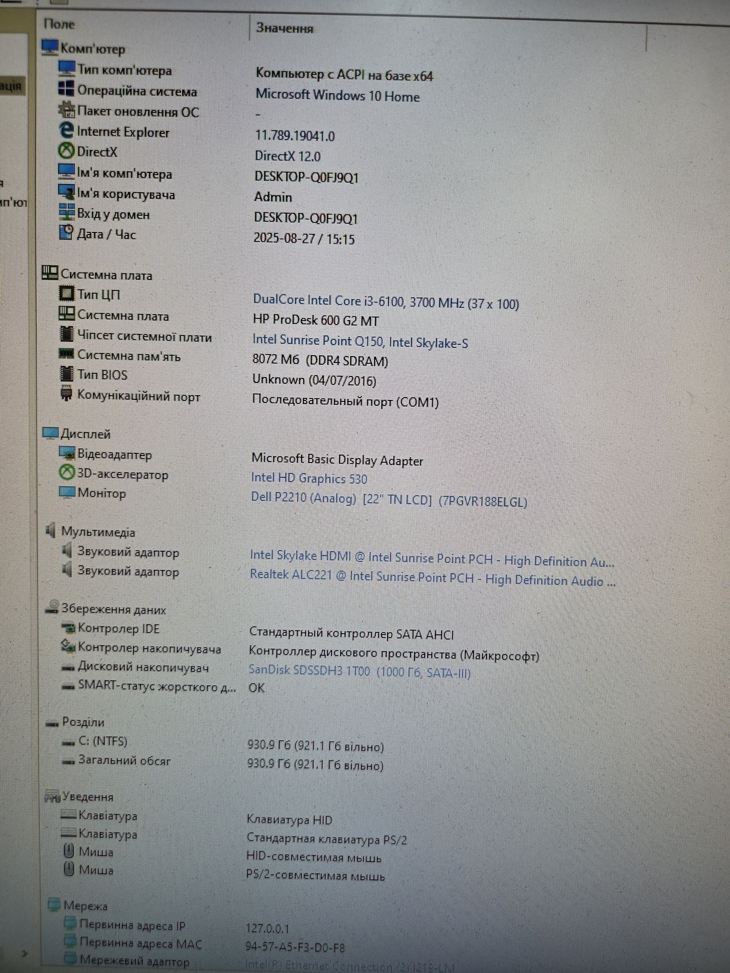The height and width of the screenshot is (973, 730).
Task: Click the Системна плата section header icon
Action: tap(50, 273)
